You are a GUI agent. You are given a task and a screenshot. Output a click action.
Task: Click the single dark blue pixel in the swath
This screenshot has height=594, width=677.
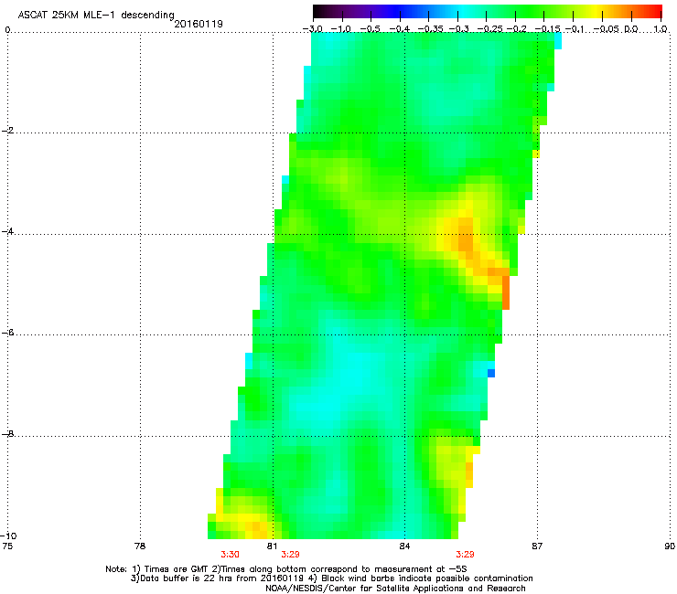pyautogui.click(x=491, y=373)
